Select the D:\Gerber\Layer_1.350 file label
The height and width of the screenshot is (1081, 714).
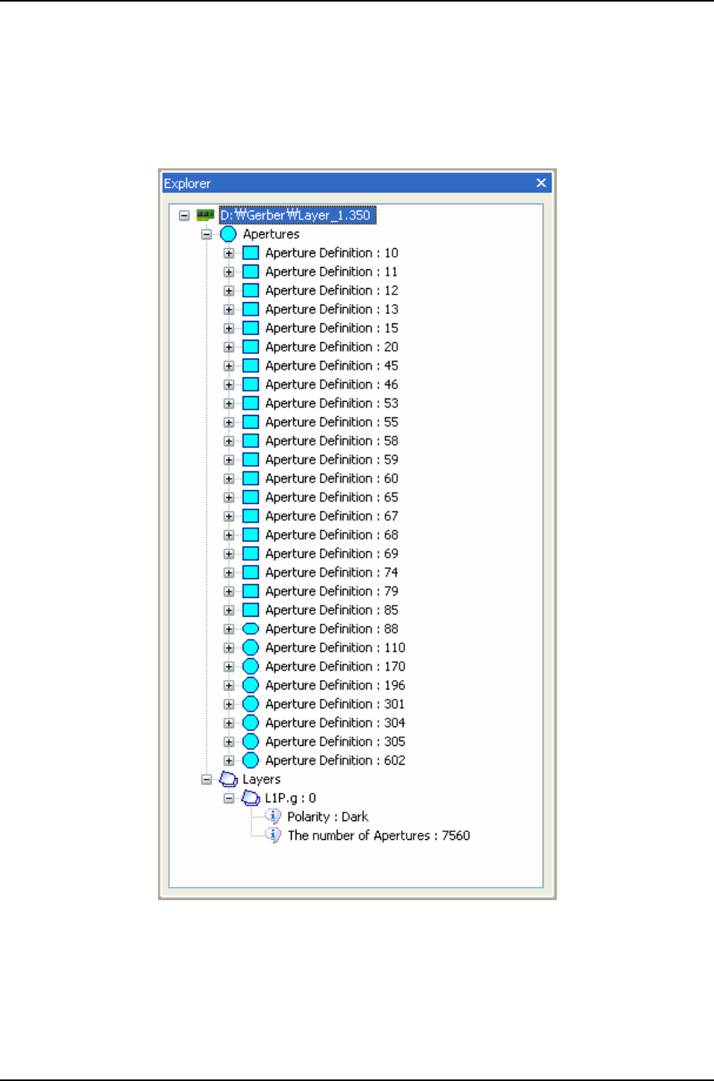click(296, 215)
